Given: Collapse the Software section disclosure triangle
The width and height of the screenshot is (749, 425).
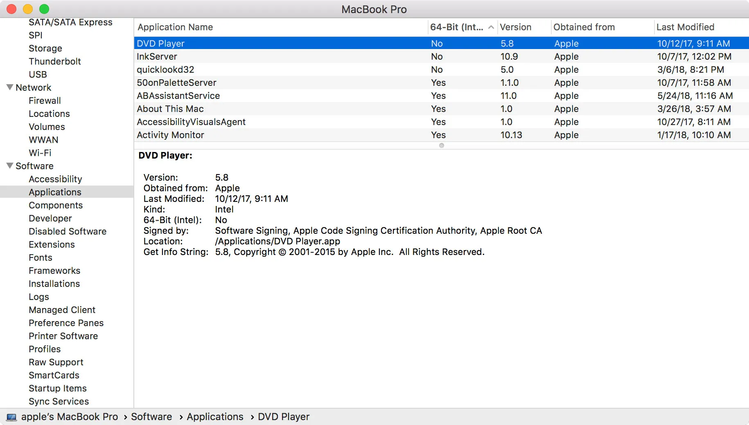Looking at the screenshot, I should tap(10, 166).
